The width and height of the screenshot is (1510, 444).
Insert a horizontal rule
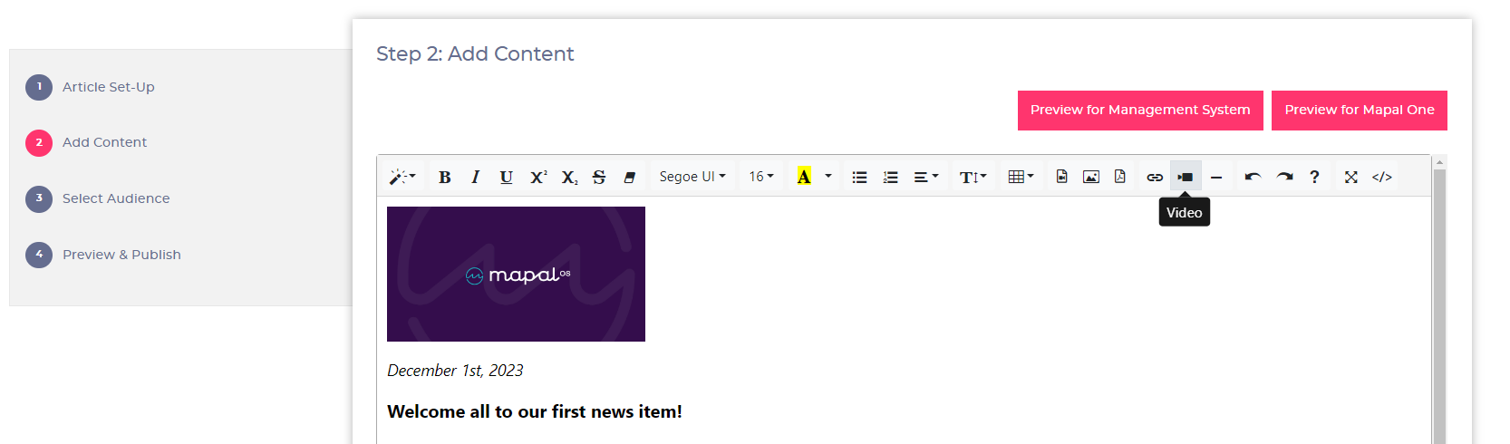(x=1216, y=177)
